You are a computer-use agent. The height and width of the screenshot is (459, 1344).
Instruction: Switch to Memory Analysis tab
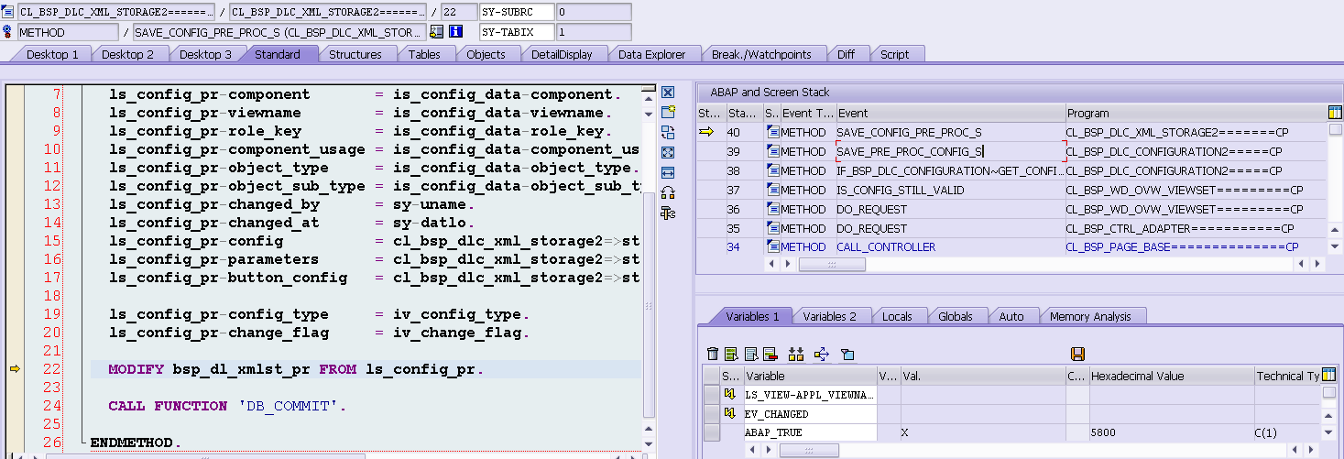click(x=1090, y=316)
